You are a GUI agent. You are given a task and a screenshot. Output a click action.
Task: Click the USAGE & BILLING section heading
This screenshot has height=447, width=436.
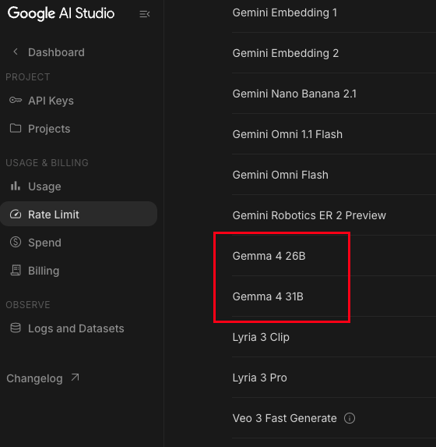click(x=47, y=162)
